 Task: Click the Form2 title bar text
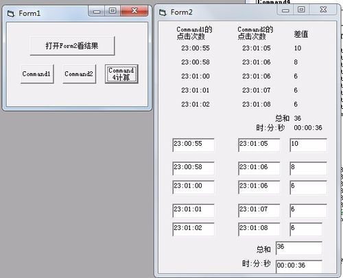pyautogui.click(x=182, y=12)
